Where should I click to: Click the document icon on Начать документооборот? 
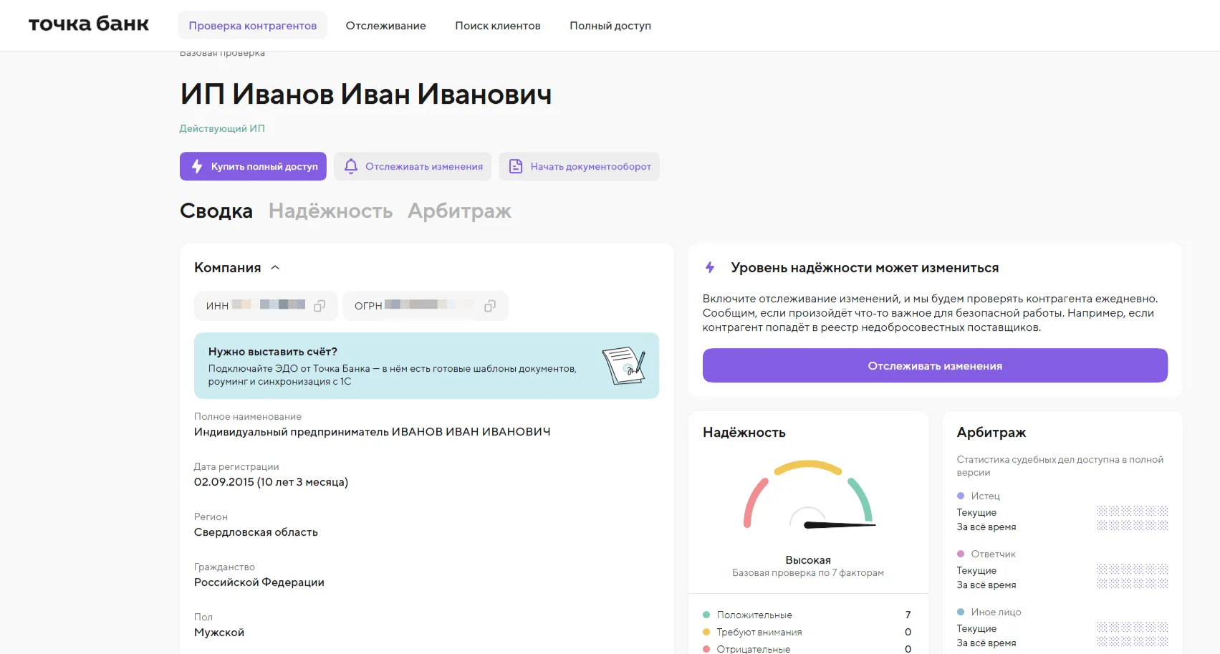coord(515,166)
